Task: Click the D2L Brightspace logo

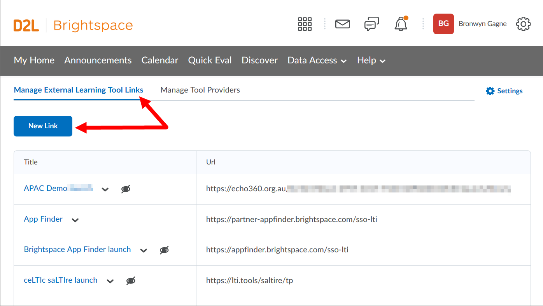Action: pos(73,25)
